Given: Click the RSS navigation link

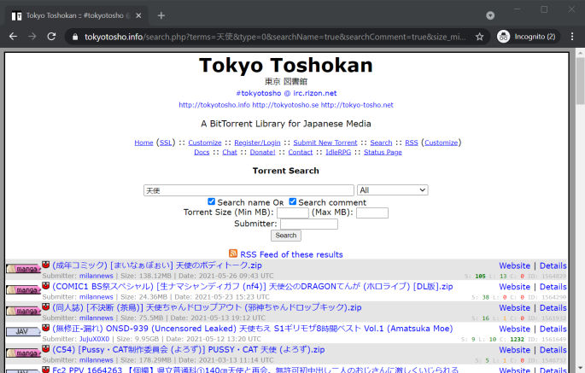Looking at the screenshot, I should (412, 143).
